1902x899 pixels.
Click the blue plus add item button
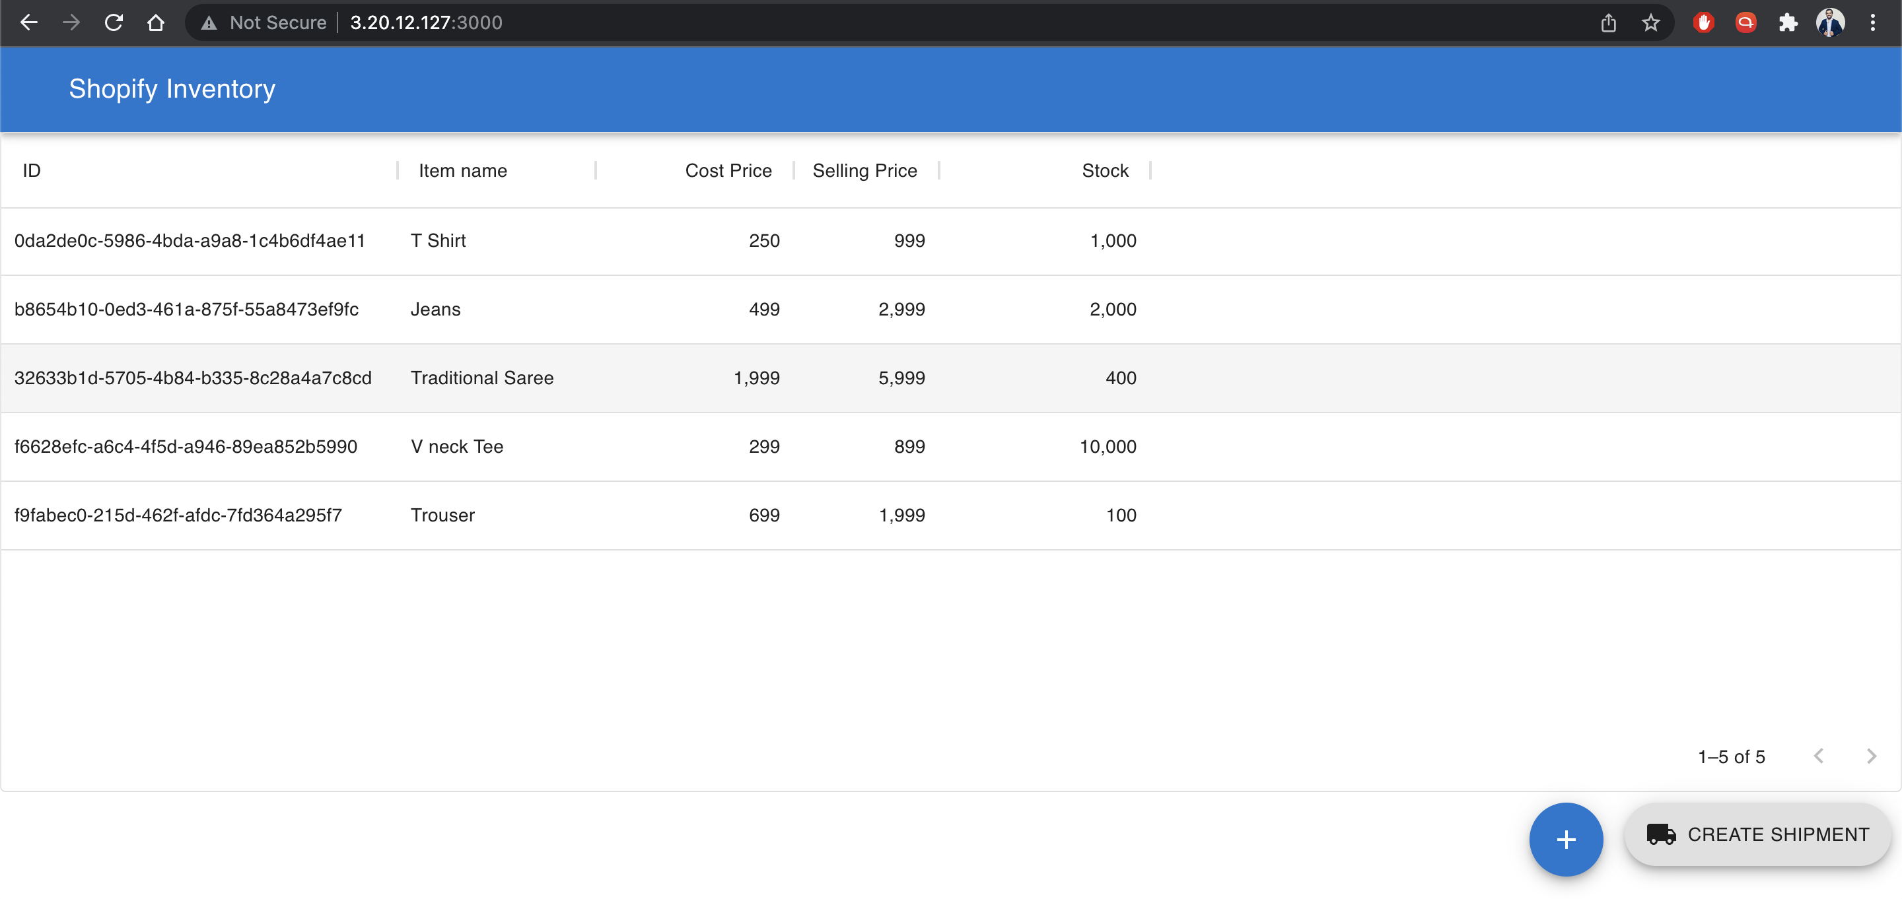pos(1566,839)
